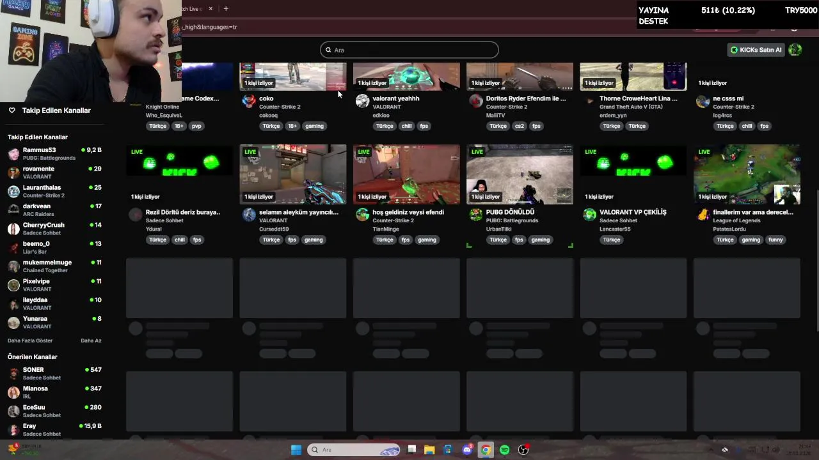Click MaliiTV avatar beside Doritos Ryder stream
The width and height of the screenshot is (819, 460).
click(x=475, y=101)
